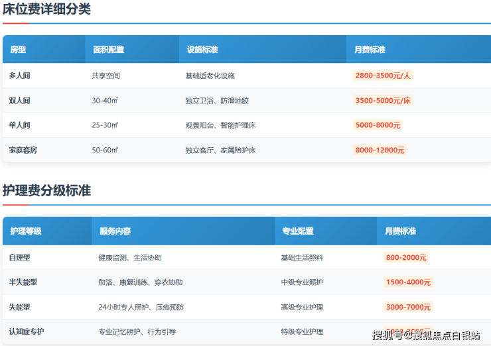This screenshot has width=491, height=346.
Task: Click the 面积配置 column header
Action: [x=109, y=50]
